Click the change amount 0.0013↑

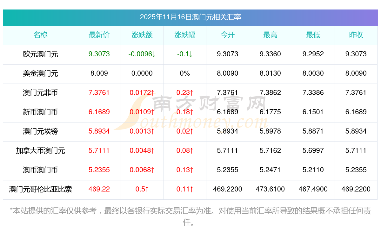pyautogui.click(x=142, y=131)
